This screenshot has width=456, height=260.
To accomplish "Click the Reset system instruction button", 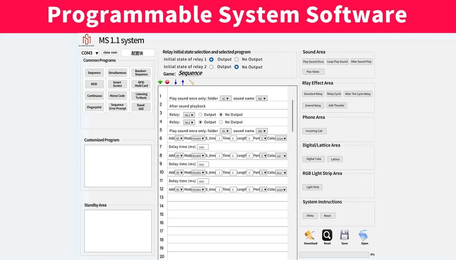I will coord(327,215).
